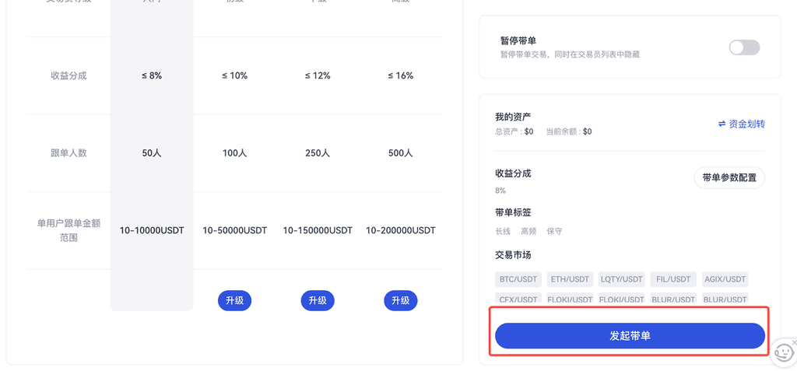The image size is (797, 371).
Task: Click the 资金划转 transfer arrows icon
Action: [722, 124]
